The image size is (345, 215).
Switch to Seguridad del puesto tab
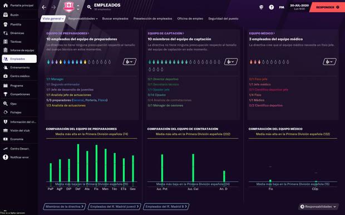pyautogui.click(x=223, y=19)
